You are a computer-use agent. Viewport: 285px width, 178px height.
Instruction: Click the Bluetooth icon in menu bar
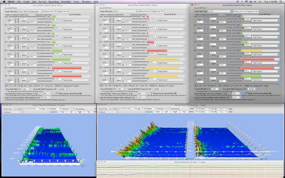pyautogui.click(x=242, y=2)
